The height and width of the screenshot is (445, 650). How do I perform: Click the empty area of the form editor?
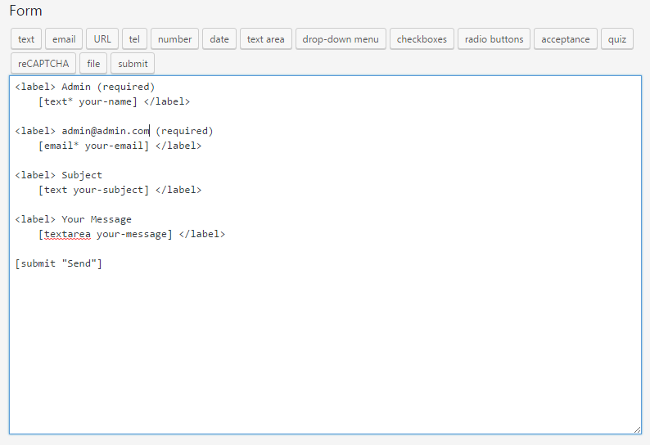click(327, 344)
